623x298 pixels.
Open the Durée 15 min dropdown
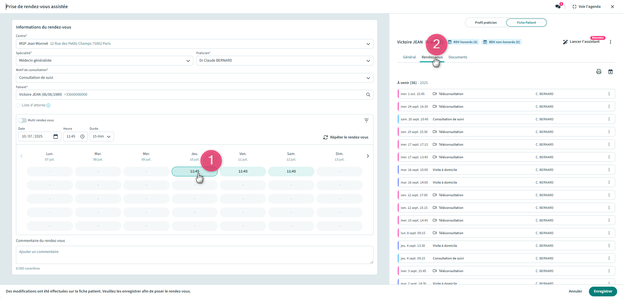pos(102,137)
